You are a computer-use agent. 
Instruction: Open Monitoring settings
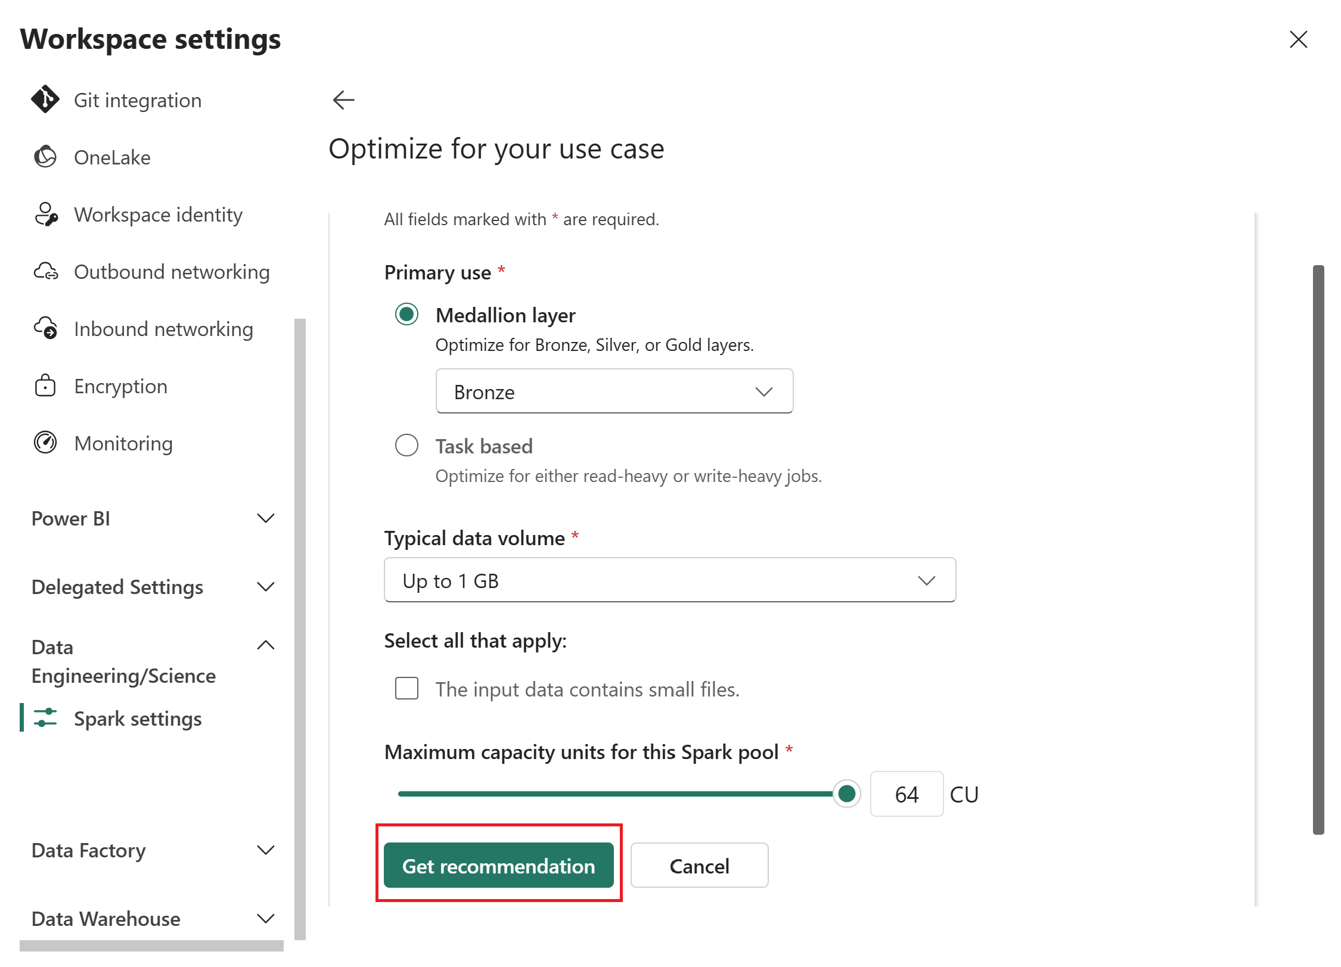(x=123, y=443)
